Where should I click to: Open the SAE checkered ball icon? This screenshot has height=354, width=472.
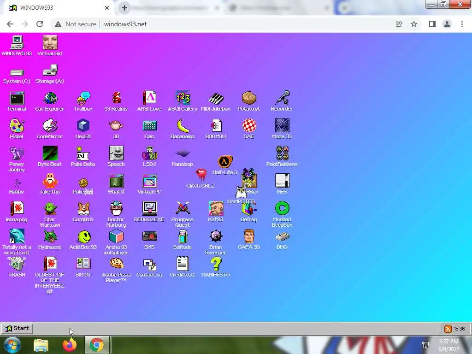coord(249,126)
